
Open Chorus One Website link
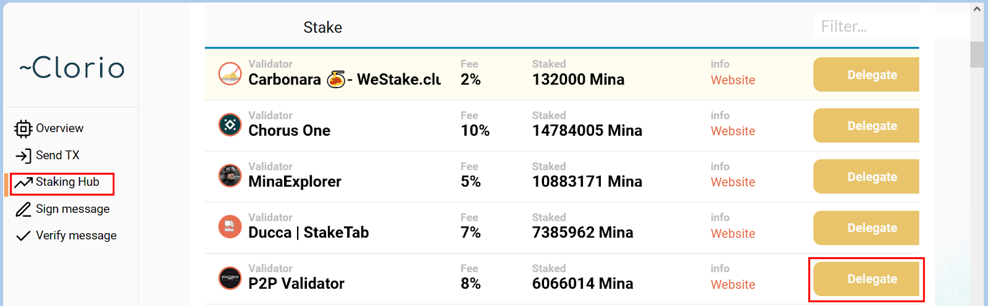tap(733, 131)
